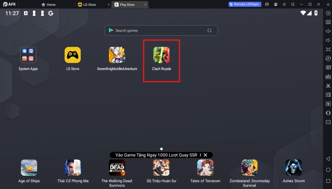Click the volume up icon in sidebar
This screenshot has width=332, height=189.
click(x=328, y=31)
